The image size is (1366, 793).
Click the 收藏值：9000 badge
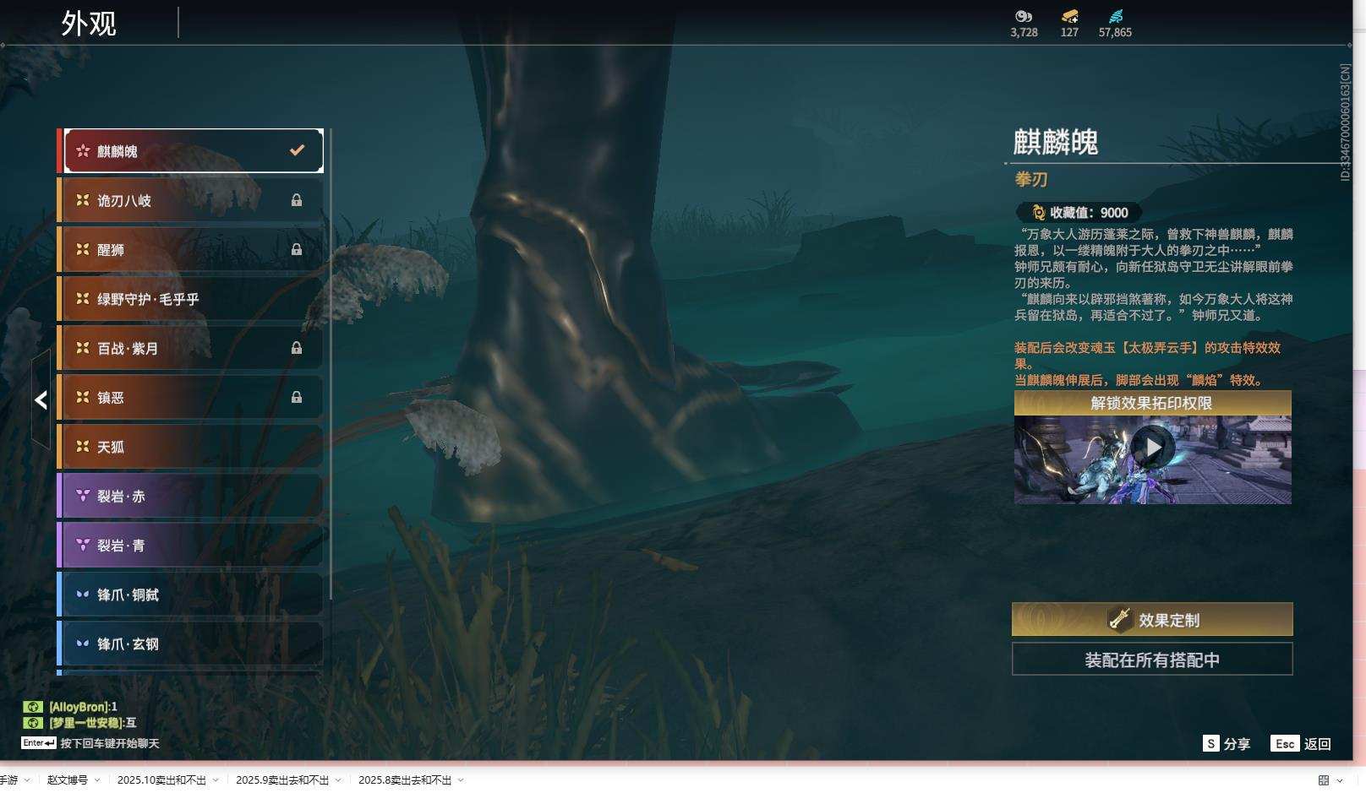pyautogui.click(x=1079, y=213)
